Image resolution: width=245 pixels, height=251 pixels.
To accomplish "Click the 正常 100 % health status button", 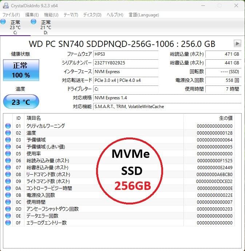I will 21,70.
